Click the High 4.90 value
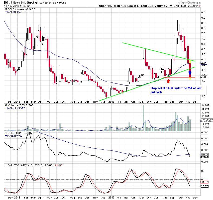The width and height of the screenshot is (213, 200). (120, 6)
